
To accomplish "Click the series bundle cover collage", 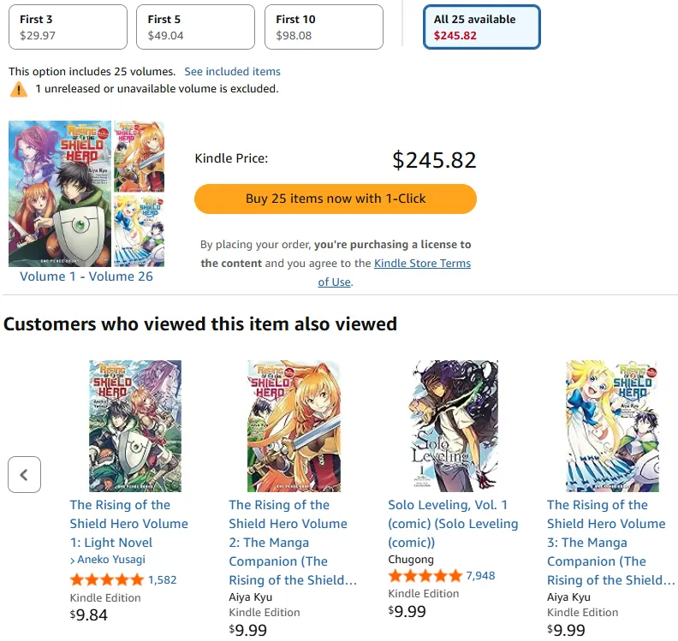I will pos(86,194).
